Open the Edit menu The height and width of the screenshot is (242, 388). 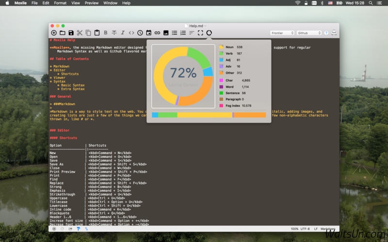[x=46, y=3]
